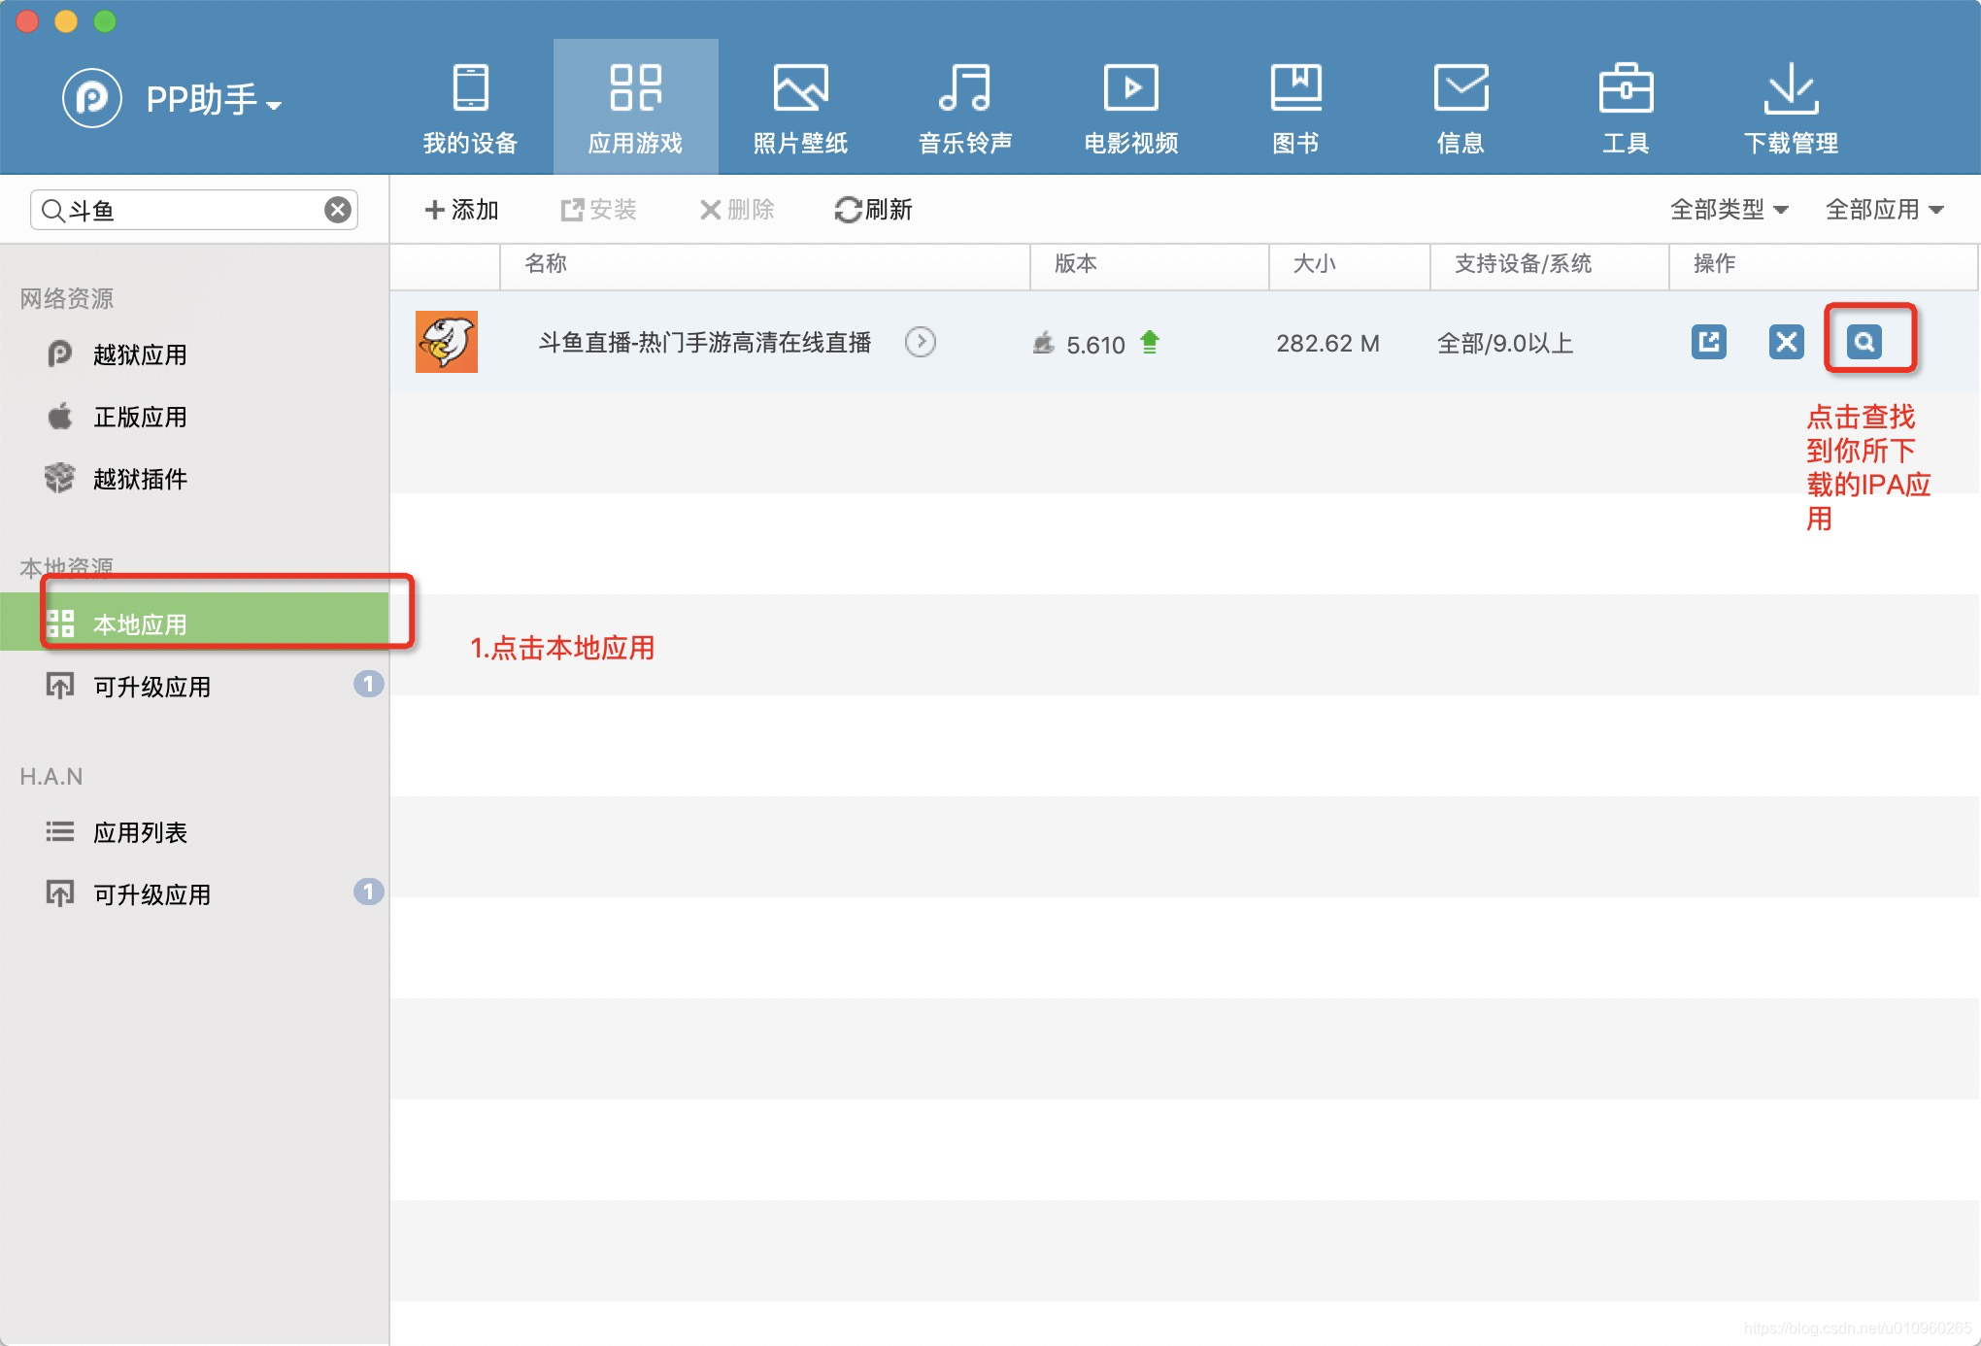The image size is (1981, 1346).
Task: Click the list icon beside 应用列表
Action: (x=60, y=831)
